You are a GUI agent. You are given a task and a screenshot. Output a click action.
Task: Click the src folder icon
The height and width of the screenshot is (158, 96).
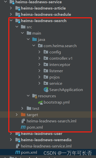[23, 27]
